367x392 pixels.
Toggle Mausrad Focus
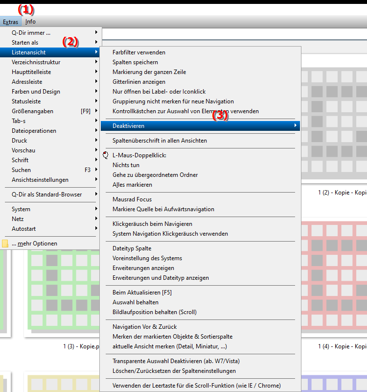click(200, 199)
